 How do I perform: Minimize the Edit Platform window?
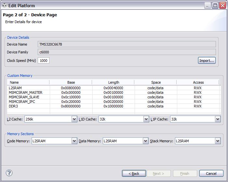pyautogui.click(x=208, y=6)
